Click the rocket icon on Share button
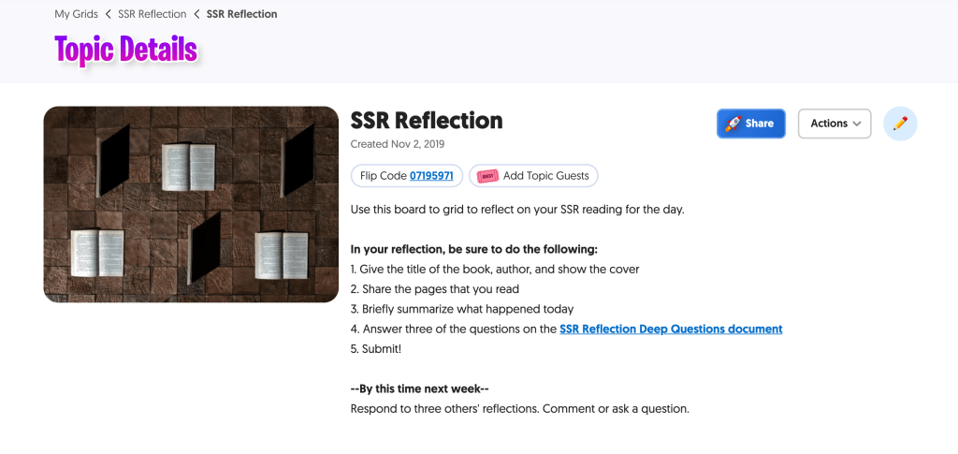958x454 pixels. coord(733,124)
